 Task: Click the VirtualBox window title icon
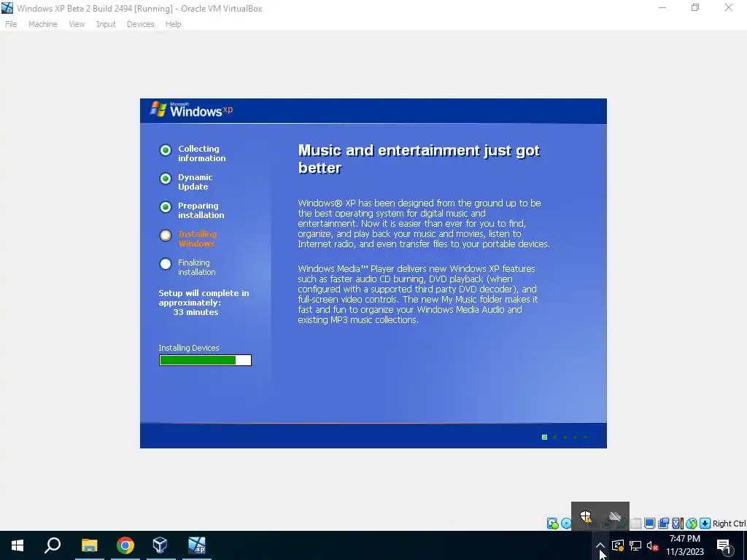pos(7,8)
